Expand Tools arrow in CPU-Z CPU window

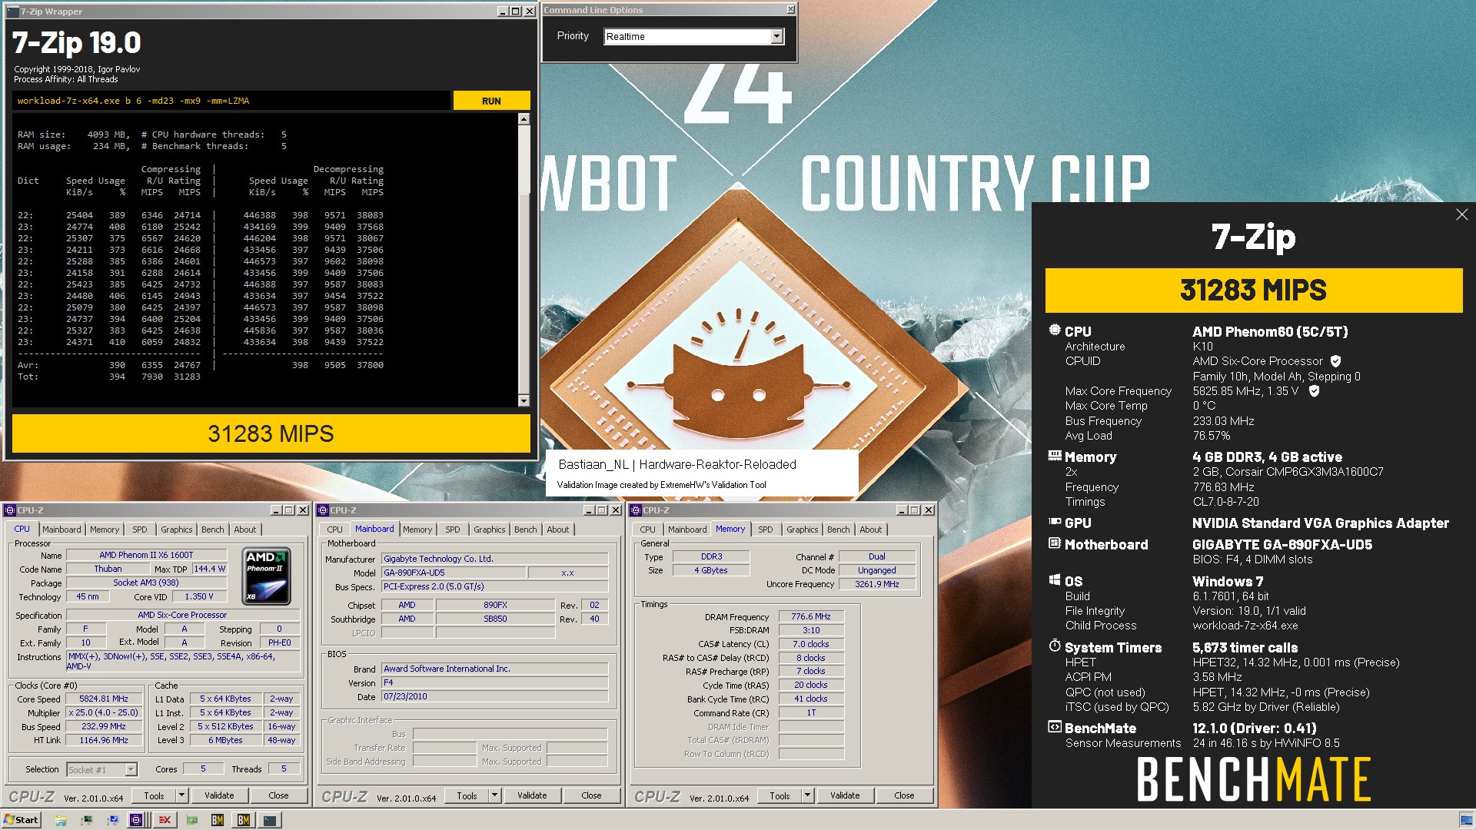(x=182, y=795)
